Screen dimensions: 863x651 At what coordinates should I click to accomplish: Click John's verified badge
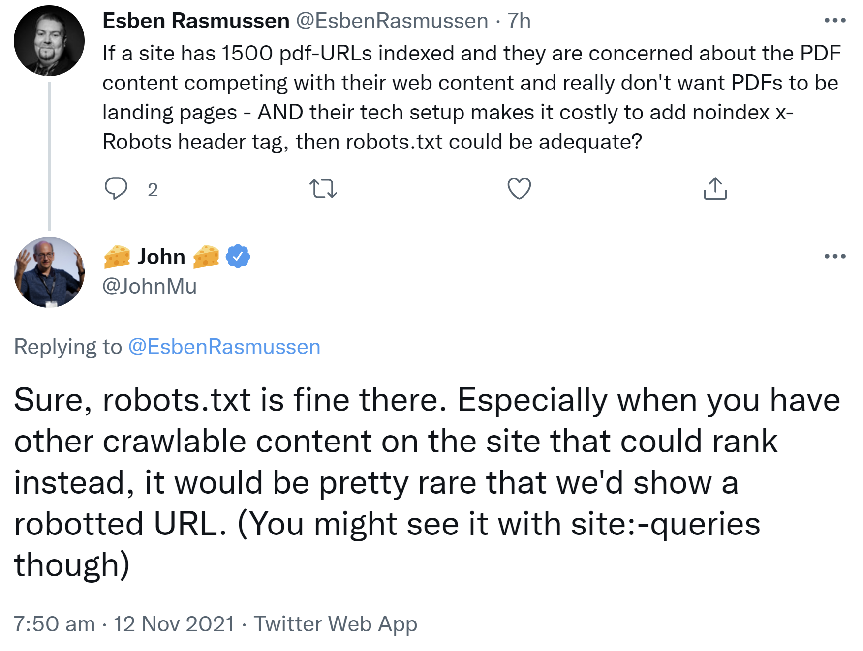[x=238, y=256]
